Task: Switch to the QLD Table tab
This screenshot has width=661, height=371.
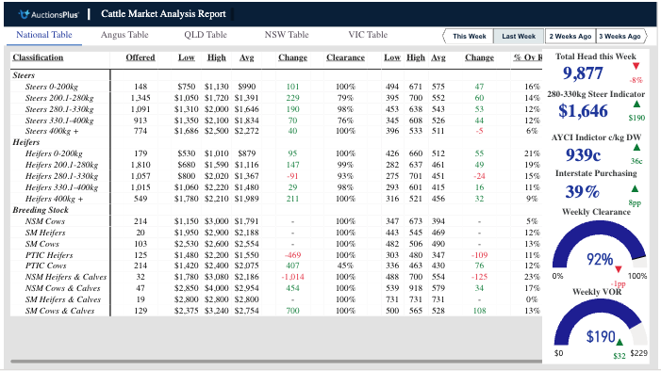Action: coord(206,35)
